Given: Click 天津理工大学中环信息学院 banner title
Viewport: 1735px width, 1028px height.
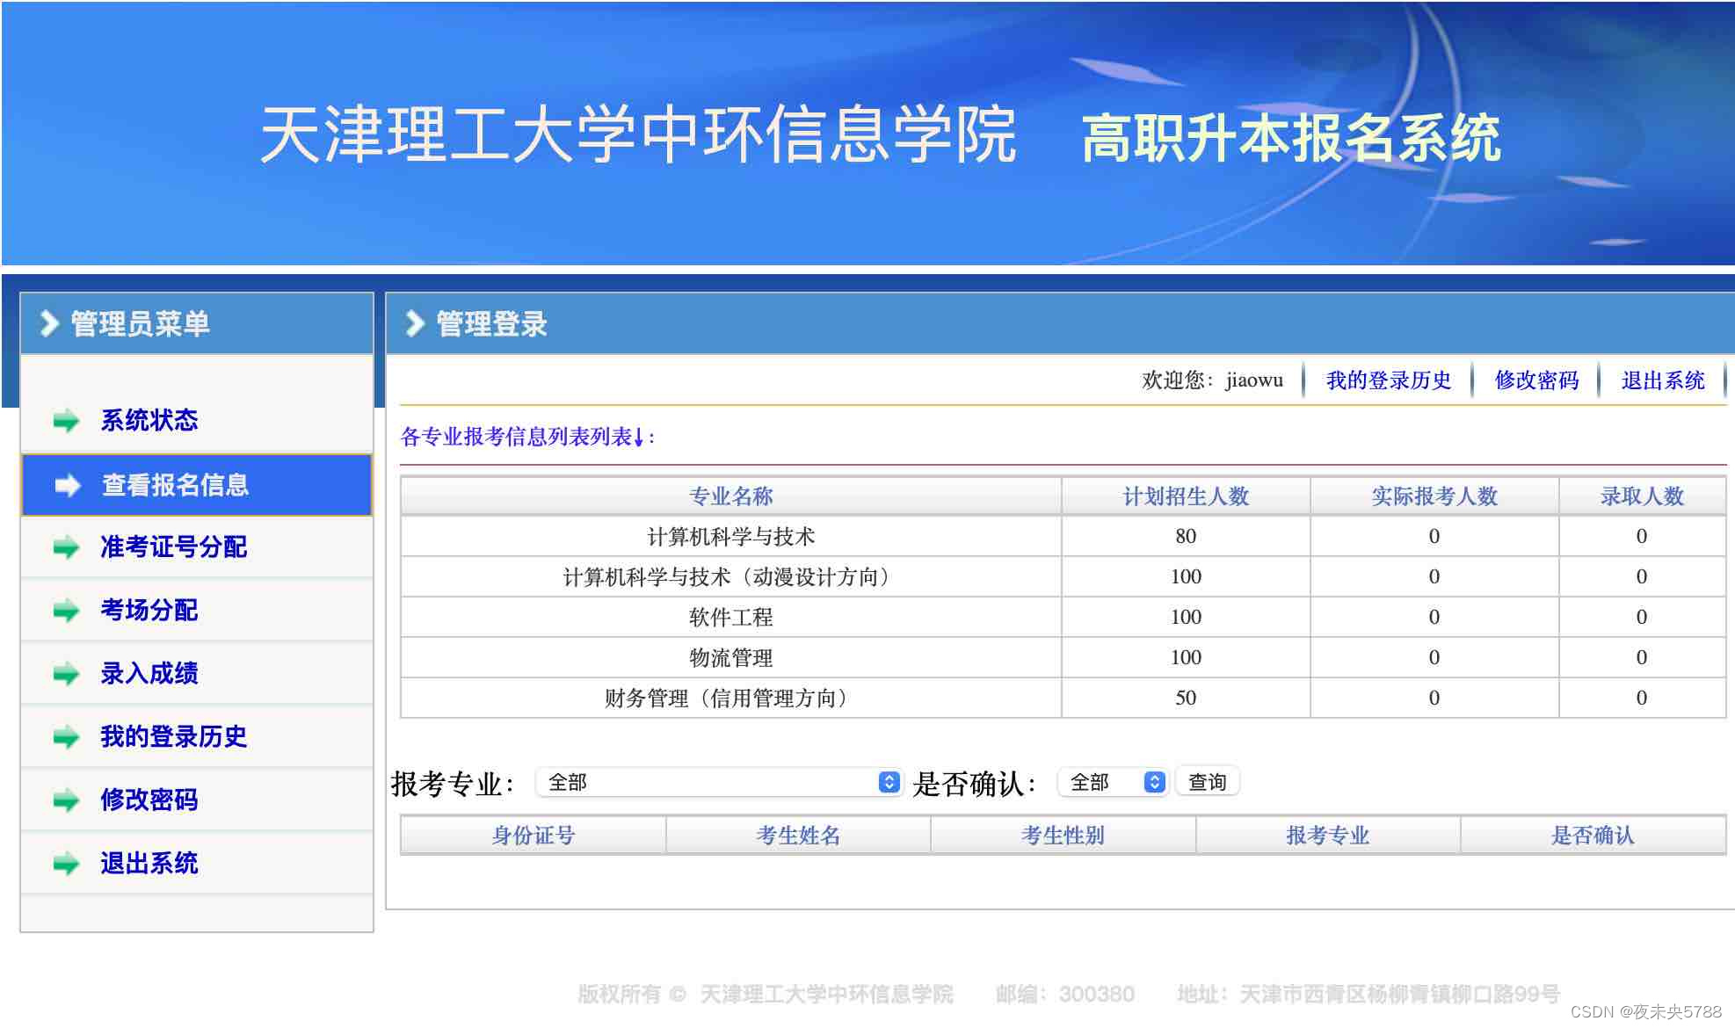Looking at the screenshot, I should point(639,134).
